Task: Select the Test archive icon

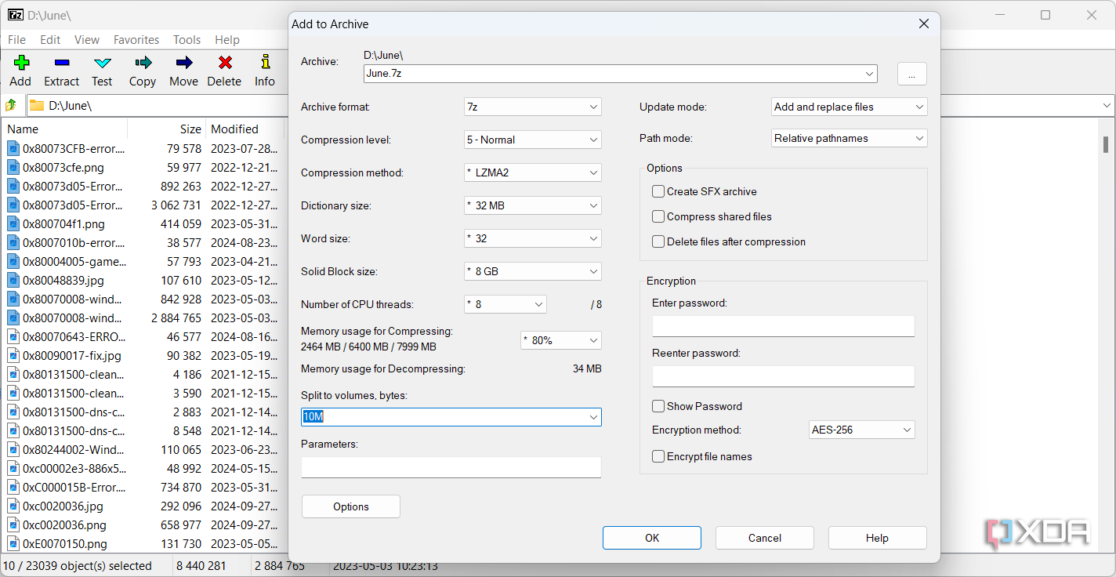Action: [x=102, y=71]
